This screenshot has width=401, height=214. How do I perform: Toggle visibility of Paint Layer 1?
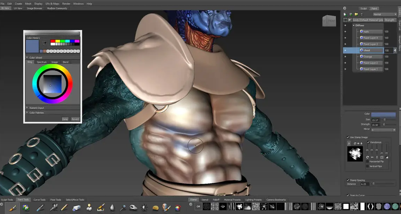(x=345, y=69)
